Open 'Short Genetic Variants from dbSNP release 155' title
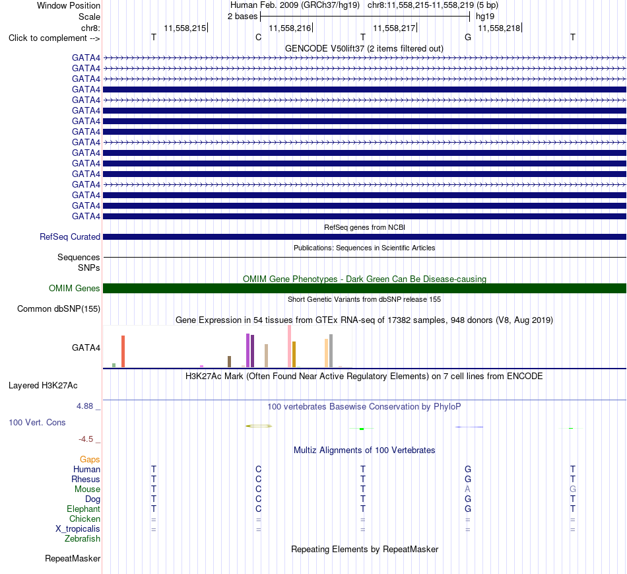Image resolution: width=627 pixels, height=574 pixels. click(364, 299)
